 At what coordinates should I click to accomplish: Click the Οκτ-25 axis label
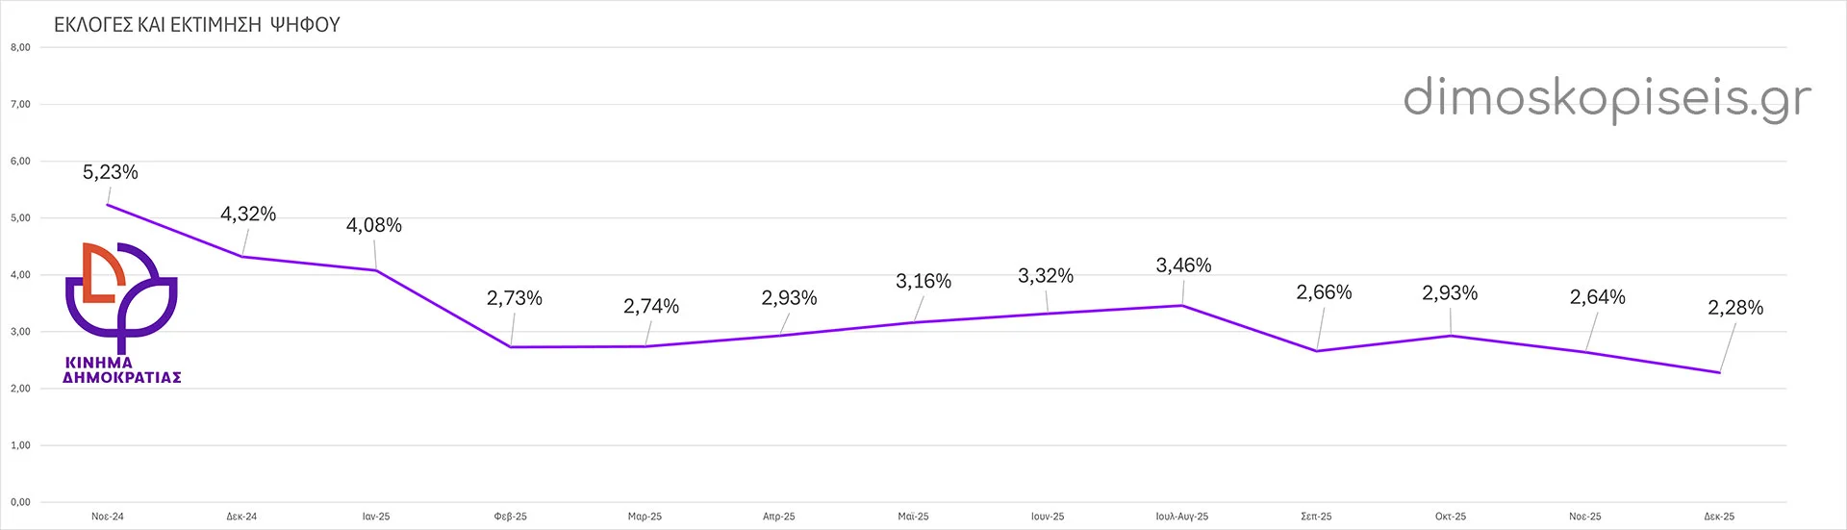(x=1451, y=517)
